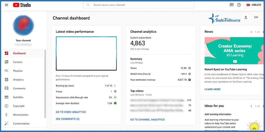Click the subscriber count 4,863

pos(137,43)
